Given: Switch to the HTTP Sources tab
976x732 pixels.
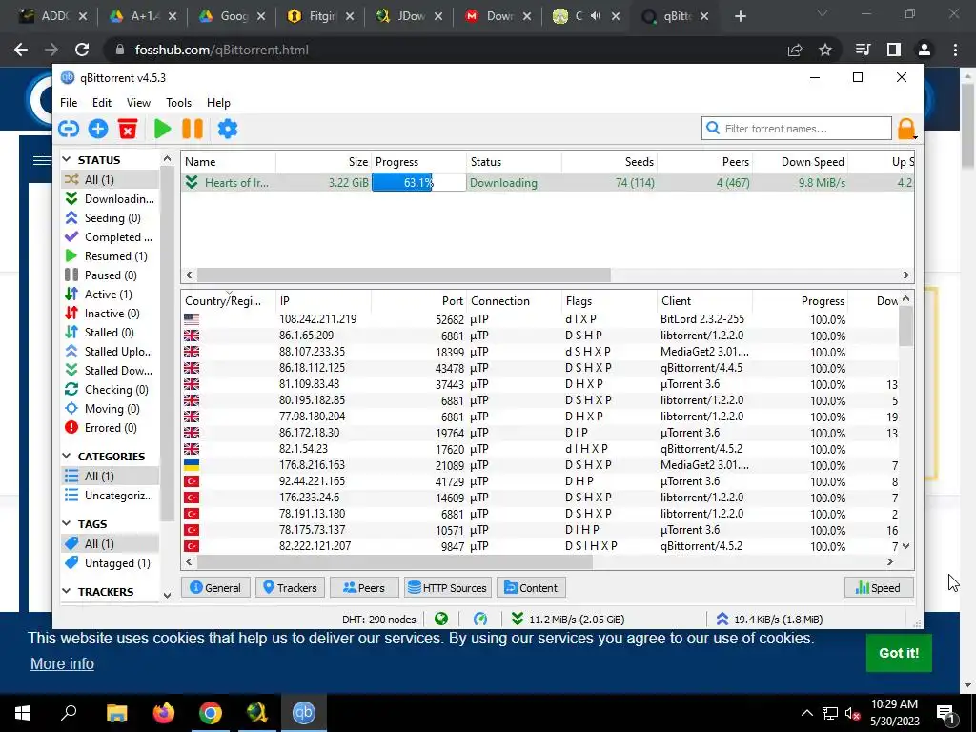Looking at the screenshot, I should (x=448, y=587).
